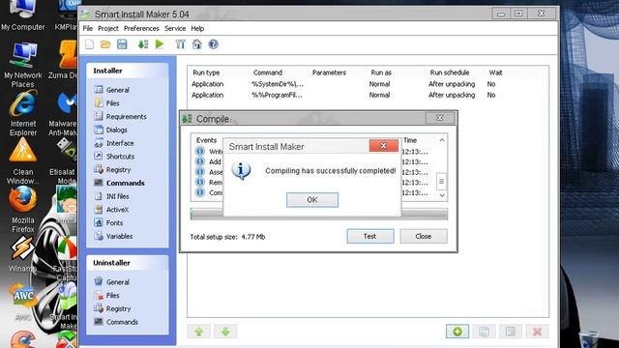Click the Wait column header
619x348 pixels.
tap(495, 72)
